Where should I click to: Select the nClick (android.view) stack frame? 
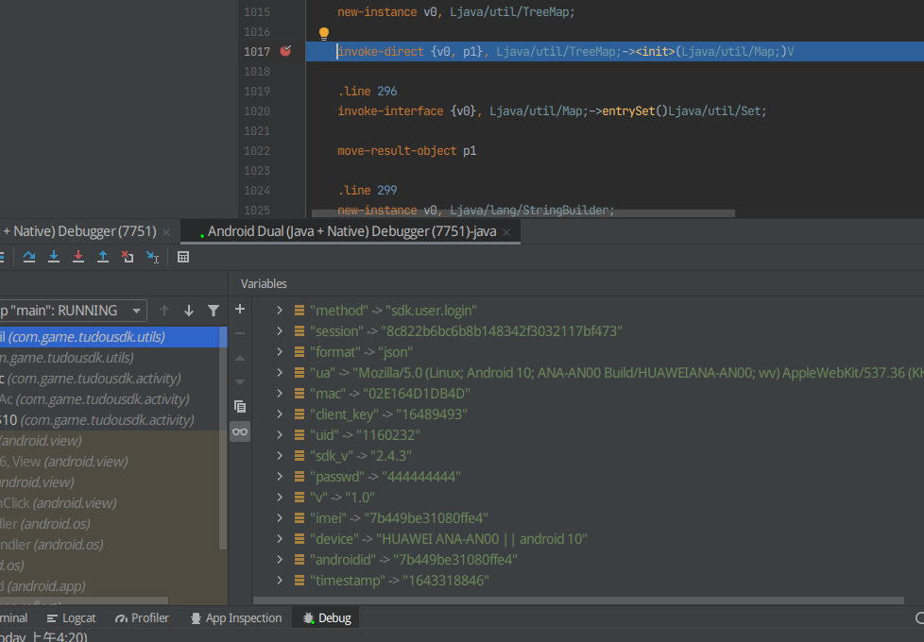tap(109, 503)
